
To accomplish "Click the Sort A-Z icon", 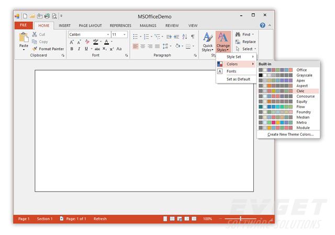I will click(185, 37).
